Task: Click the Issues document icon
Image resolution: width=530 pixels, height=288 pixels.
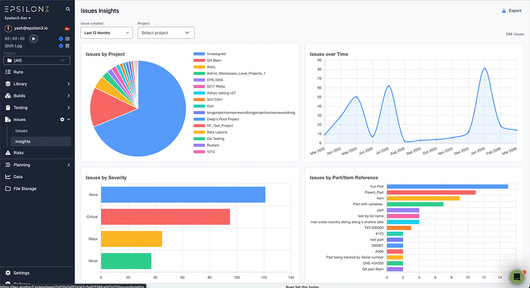Action: 8,120
